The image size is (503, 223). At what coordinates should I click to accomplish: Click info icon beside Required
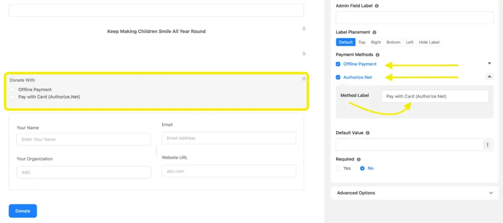click(x=359, y=160)
